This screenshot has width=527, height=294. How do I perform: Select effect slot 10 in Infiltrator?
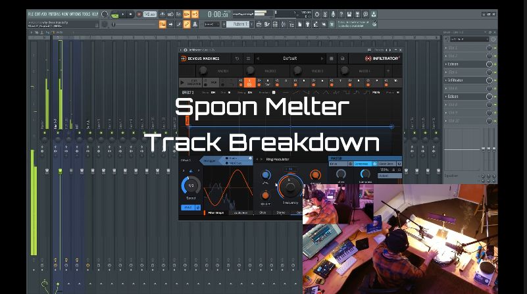pos(395,82)
